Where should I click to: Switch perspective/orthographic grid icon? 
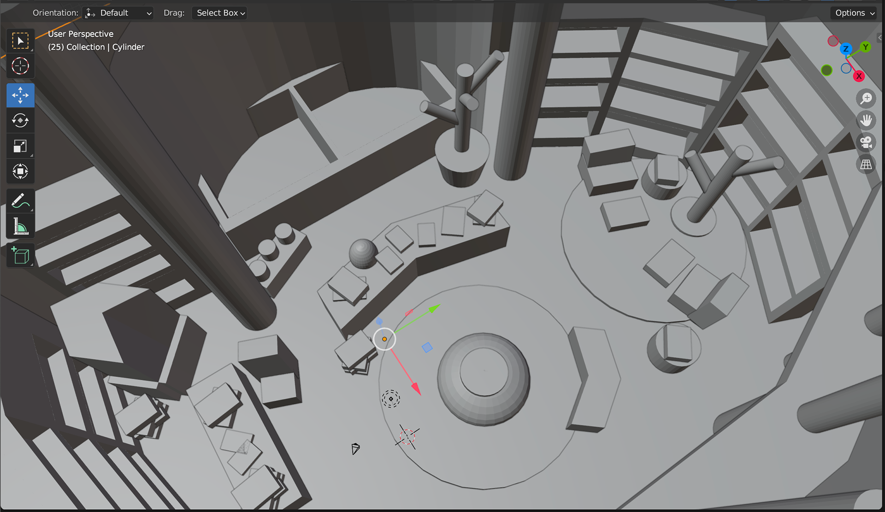pyautogui.click(x=866, y=165)
